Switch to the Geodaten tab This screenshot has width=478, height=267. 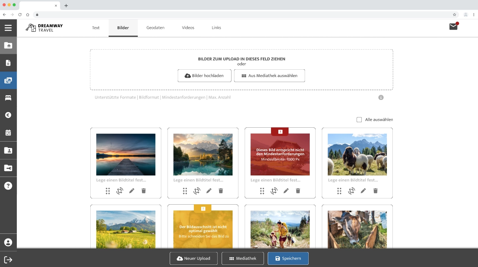[x=155, y=28]
